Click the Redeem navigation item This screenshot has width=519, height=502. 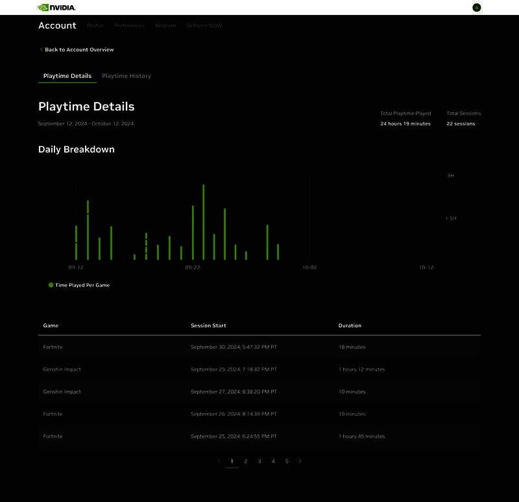[x=165, y=25]
